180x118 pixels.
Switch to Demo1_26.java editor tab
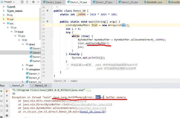pyautogui.click(x=129, y=2)
